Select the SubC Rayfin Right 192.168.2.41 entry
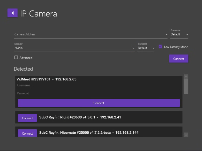The height and width of the screenshot is (151, 202). (x=80, y=117)
